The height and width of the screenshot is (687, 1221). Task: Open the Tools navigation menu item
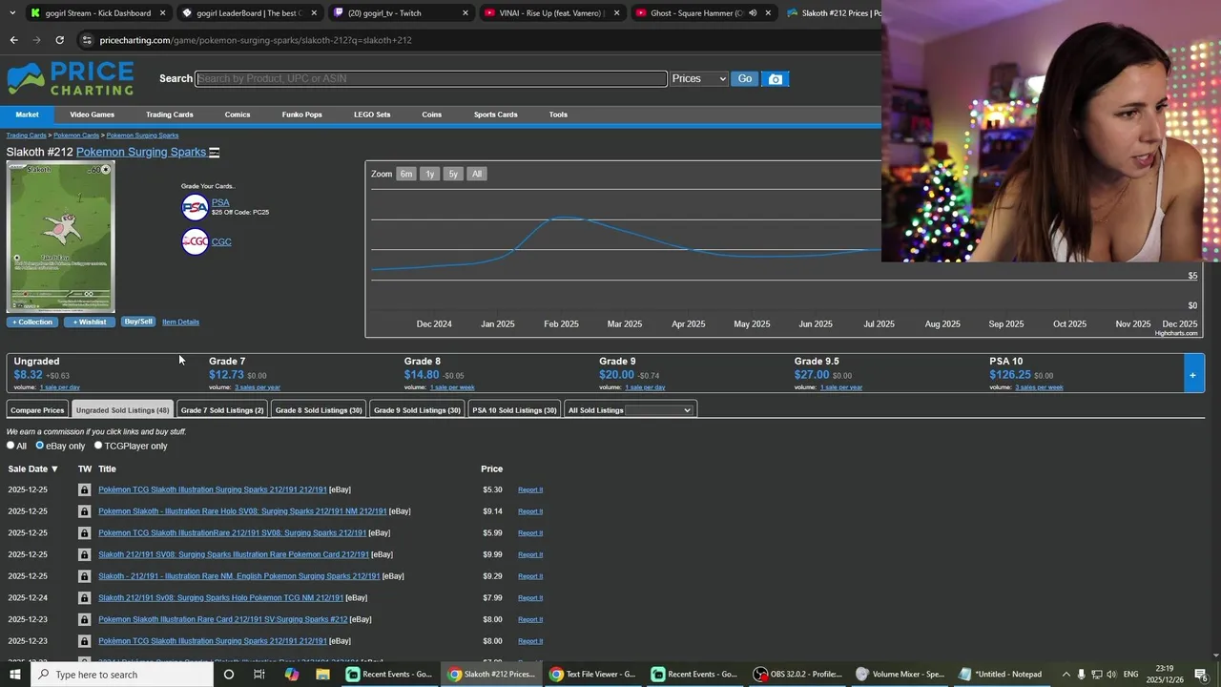pos(558,114)
